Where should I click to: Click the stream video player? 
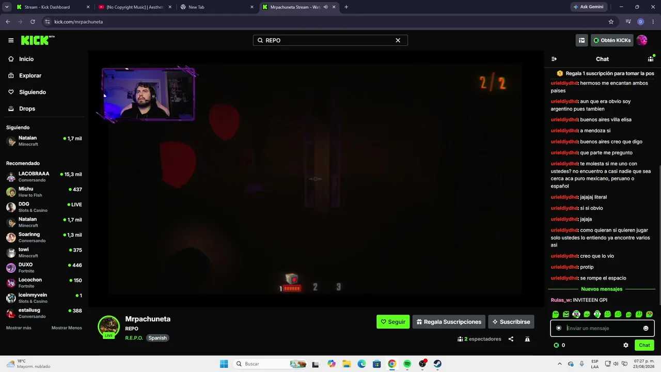[x=315, y=179]
